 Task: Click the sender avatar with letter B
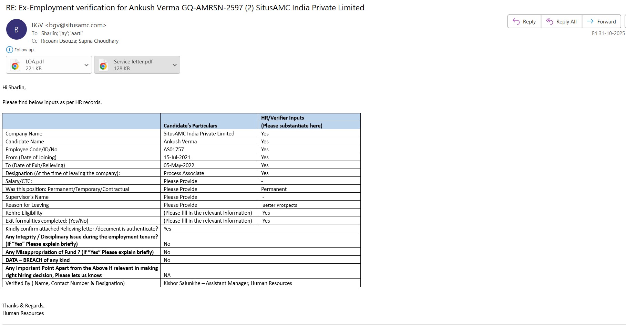(16, 30)
